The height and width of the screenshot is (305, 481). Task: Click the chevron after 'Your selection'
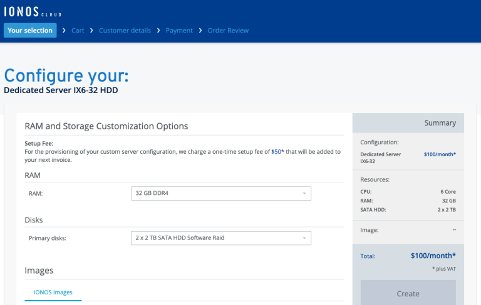coord(64,31)
